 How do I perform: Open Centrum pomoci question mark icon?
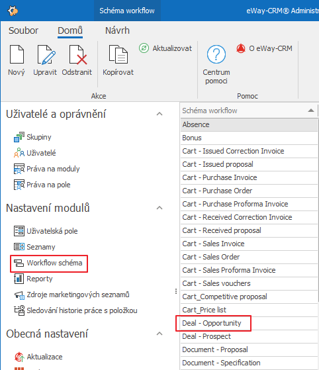(216, 54)
